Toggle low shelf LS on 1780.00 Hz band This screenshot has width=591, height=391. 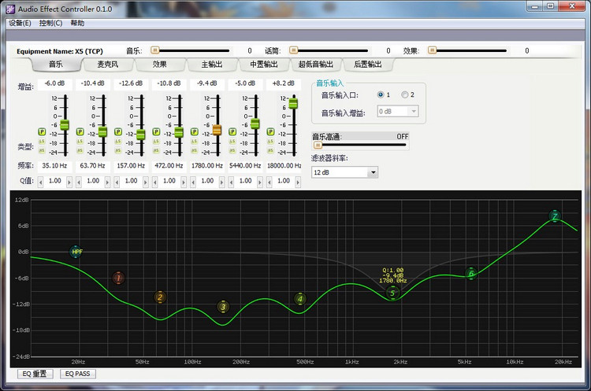(x=195, y=142)
